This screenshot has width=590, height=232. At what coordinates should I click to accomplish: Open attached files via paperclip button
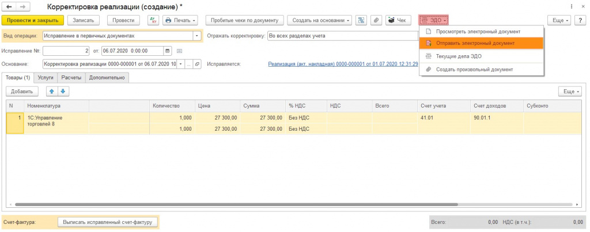pos(376,20)
